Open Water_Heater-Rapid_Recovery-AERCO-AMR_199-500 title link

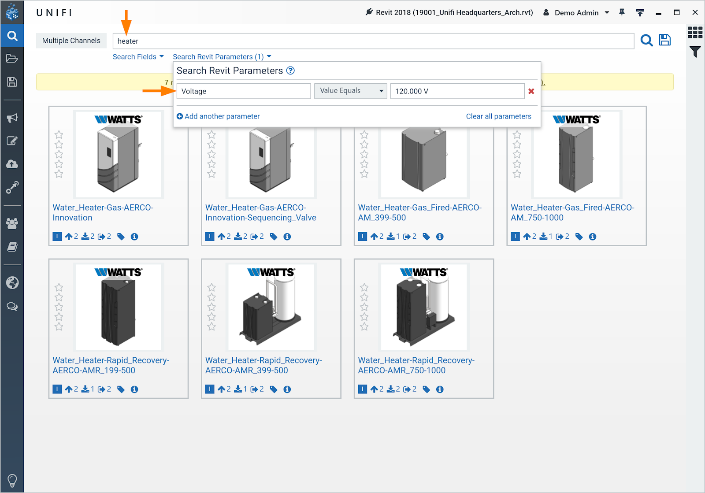[111, 365]
